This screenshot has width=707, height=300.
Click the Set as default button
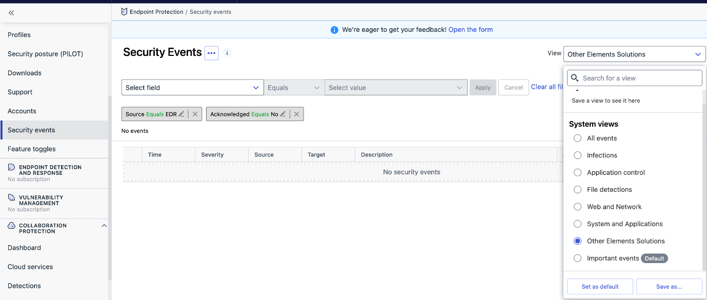600,287
